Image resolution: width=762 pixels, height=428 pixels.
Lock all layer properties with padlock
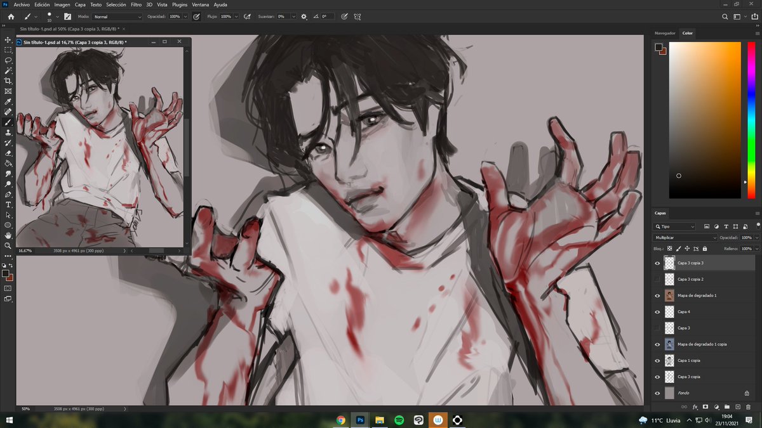[705, 249]
